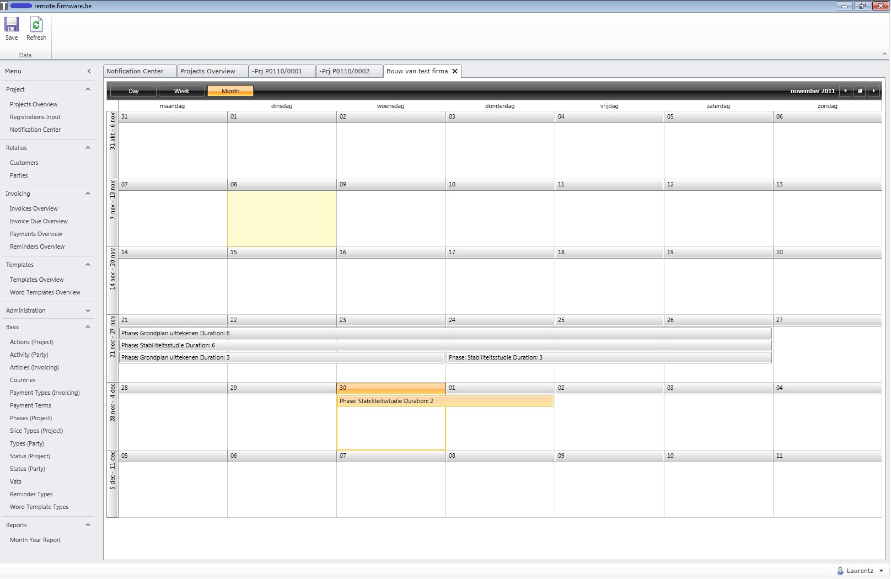This screenshot has width=891, height=579.
Task: Switch calendar to Day view
Action: (x=133, y=91)
